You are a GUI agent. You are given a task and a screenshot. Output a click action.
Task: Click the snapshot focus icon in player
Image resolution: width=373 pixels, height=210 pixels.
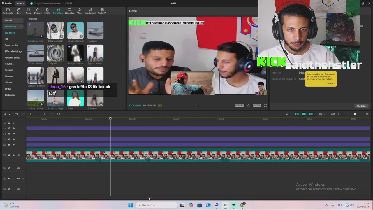[249, 106]
